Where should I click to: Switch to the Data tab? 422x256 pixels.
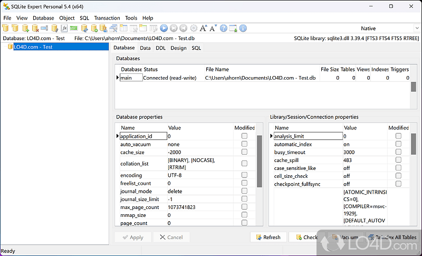tap(145, 48)
